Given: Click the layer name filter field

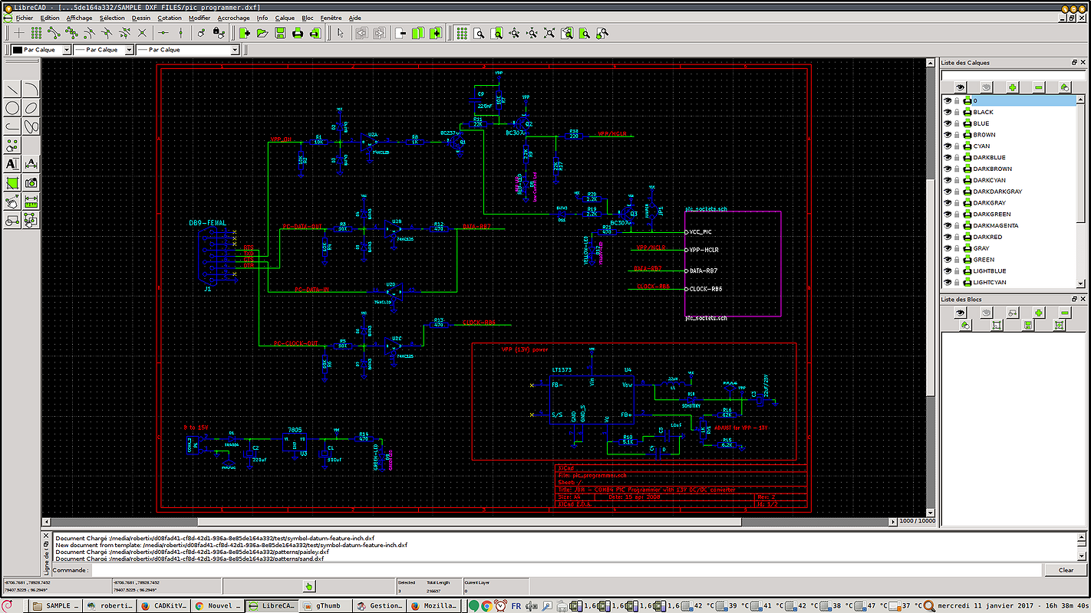Looking at the screenshot, I should (1014, 74).
